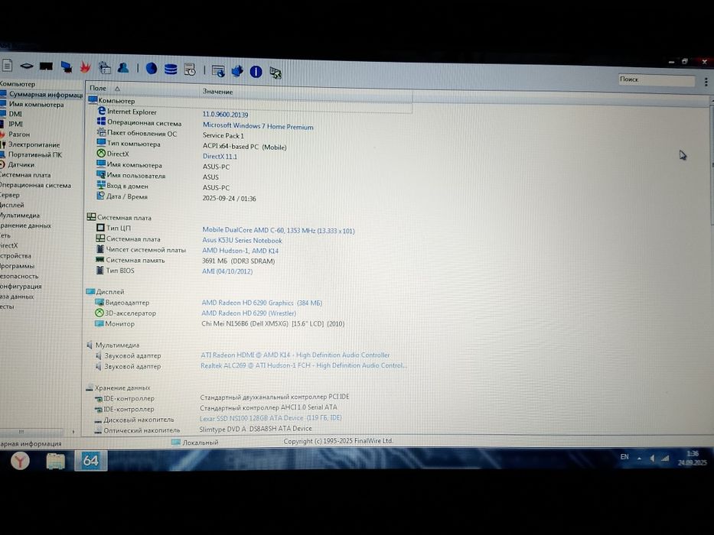The width and height of the screenshot is (714, 535).
Task: Select the Internet Explorer row icon
Action: click(102, 111)
